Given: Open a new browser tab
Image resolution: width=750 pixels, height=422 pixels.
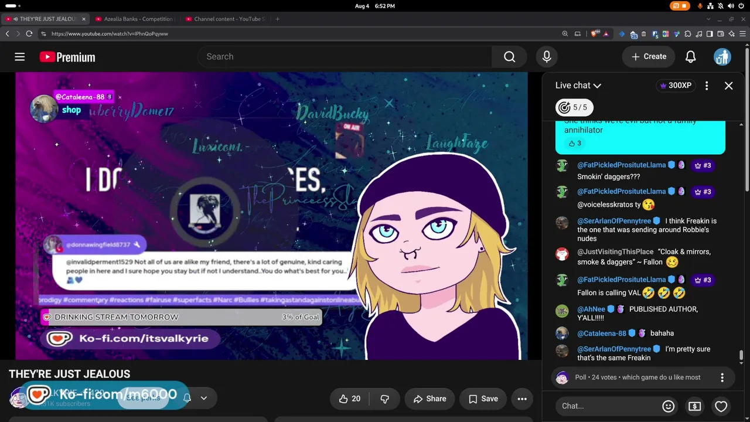Looking at the screenshot, I should [x=277, y=19].
